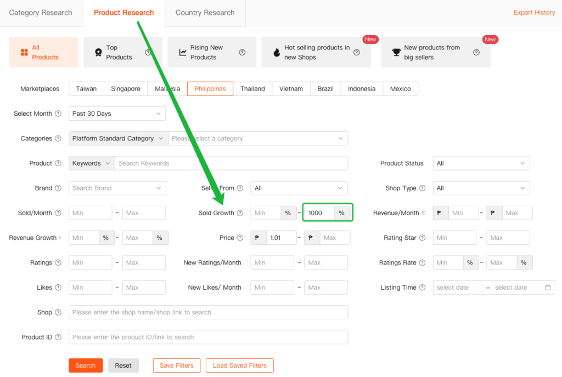This screenshot has width=562, height=377.
Task: Select the Thailand marketplace
Action: pos(252,89)
